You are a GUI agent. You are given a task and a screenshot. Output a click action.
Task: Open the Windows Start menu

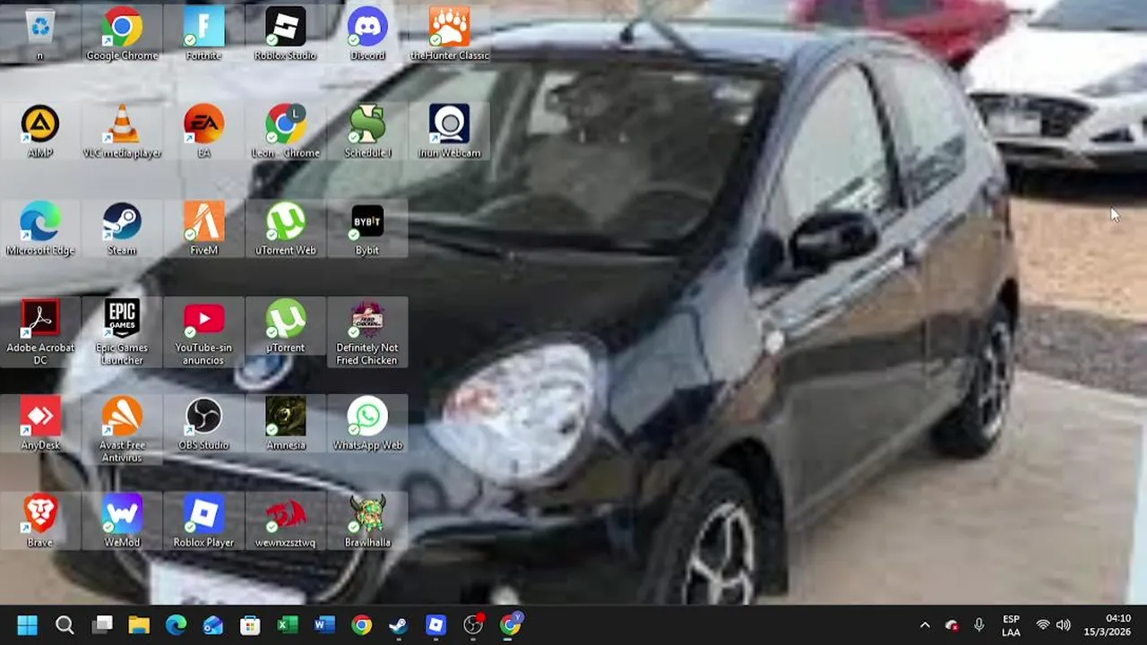[28, 624]
